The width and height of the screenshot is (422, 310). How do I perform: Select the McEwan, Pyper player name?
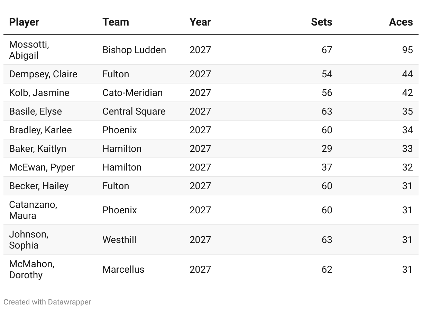[42, 167]
